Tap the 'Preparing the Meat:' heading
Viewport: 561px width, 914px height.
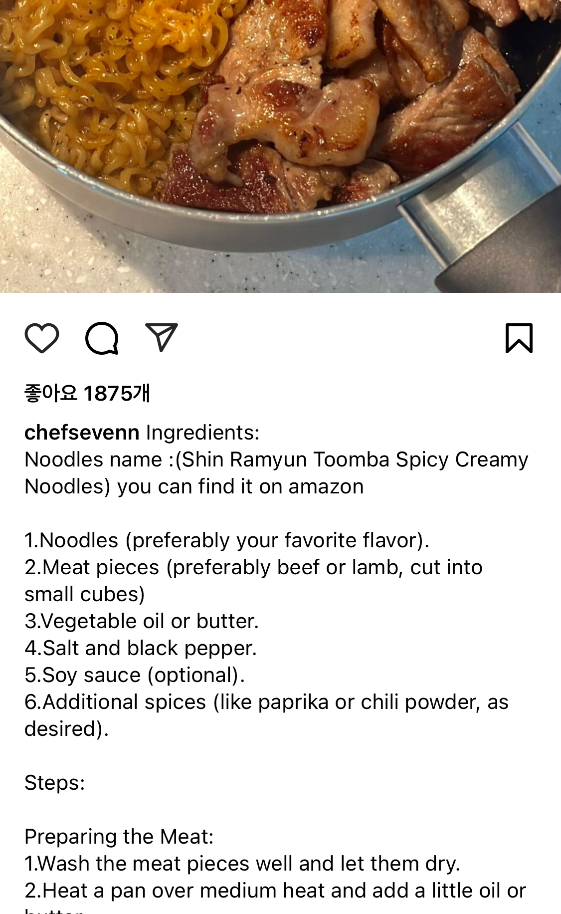tap(119, 837)
